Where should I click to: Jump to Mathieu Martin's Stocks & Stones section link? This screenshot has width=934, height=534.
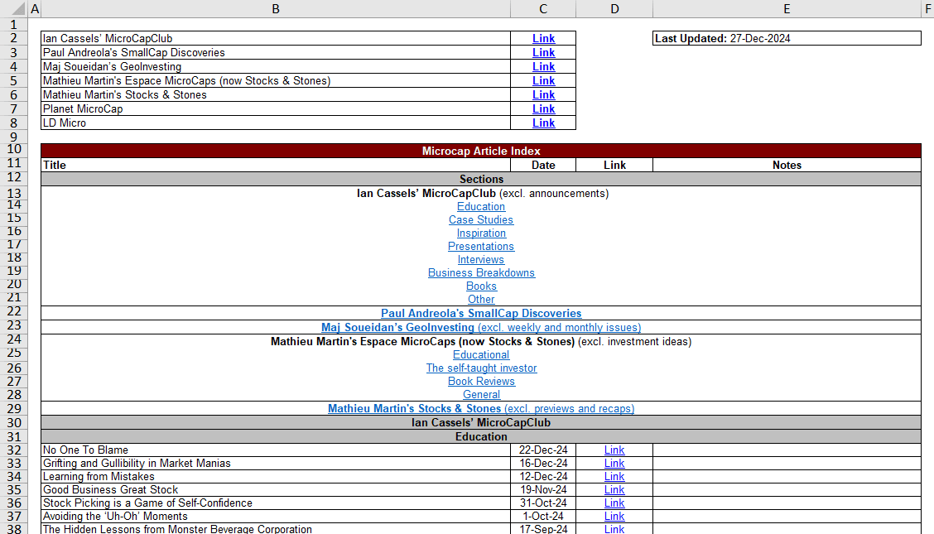click(x=481, y=409)
